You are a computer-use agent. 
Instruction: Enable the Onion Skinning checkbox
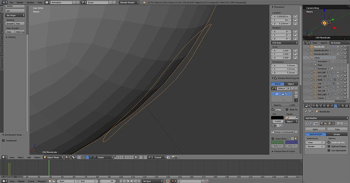click(273, 139)
